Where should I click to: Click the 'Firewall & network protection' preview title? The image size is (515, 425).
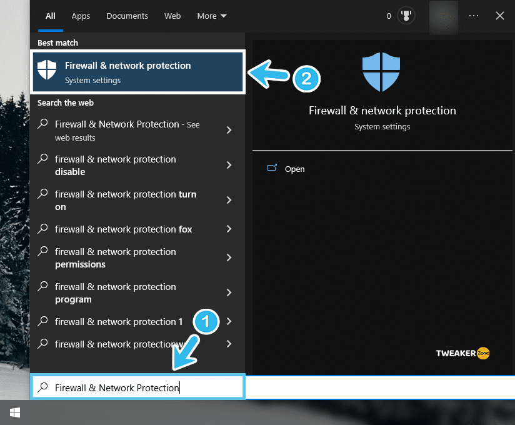[382, 111]
